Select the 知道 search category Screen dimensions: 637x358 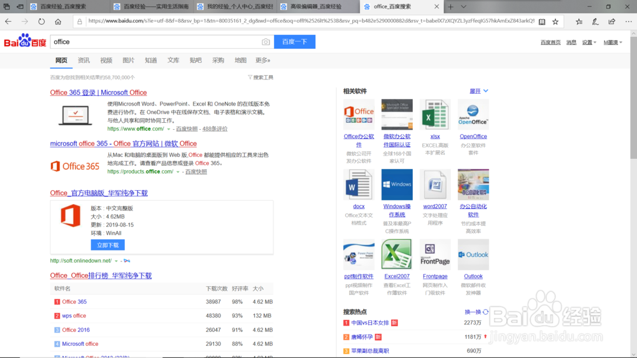[151, 60]
